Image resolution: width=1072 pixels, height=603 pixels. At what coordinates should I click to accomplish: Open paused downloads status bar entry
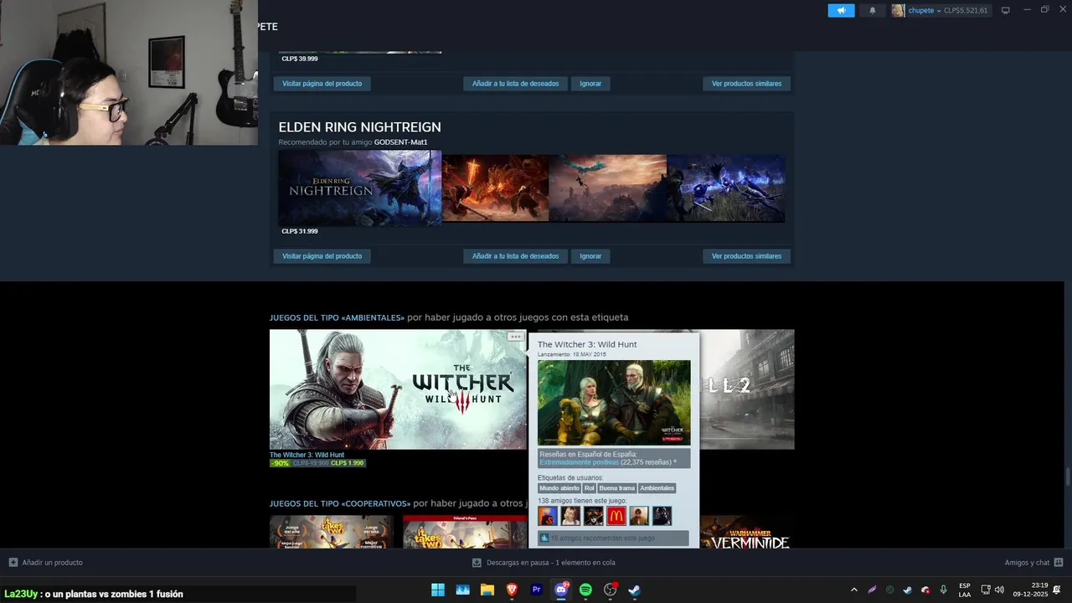pos(544,563)
